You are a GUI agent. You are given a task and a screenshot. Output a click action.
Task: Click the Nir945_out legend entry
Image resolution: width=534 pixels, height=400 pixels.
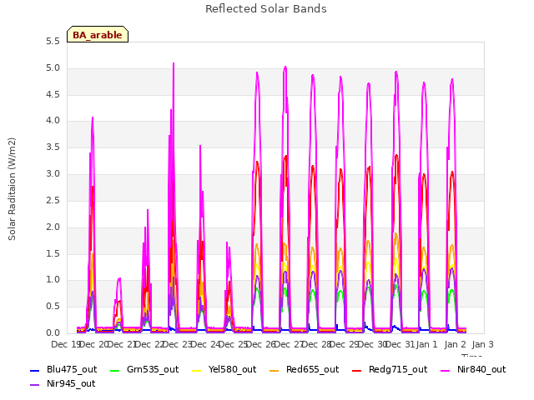pyautogui.click(x=63, y=383)
